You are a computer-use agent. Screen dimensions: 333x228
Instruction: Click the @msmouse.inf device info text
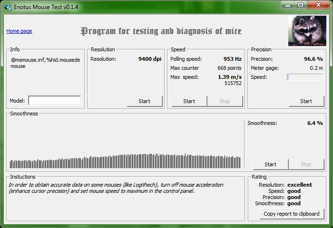(46, 63)
